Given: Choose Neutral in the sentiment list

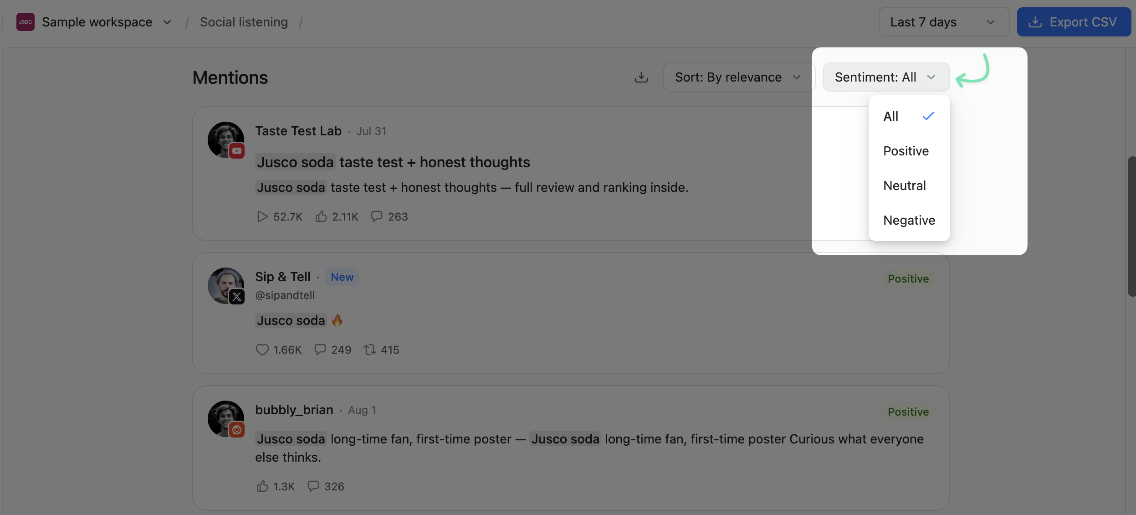Looking at the screenshot, I should tap(909, 185).
